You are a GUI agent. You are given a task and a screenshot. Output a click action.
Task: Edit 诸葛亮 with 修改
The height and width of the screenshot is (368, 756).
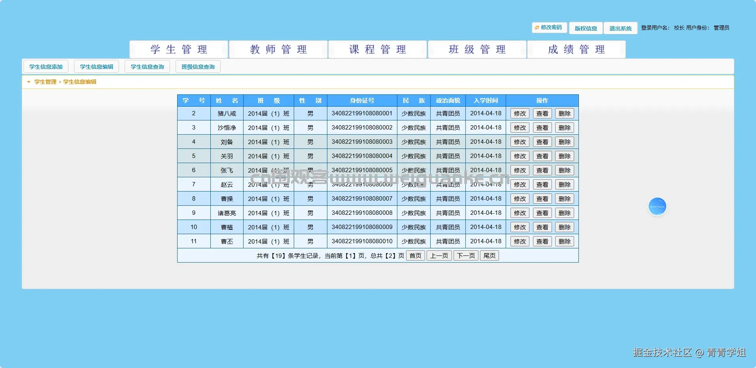coord(520,213)
